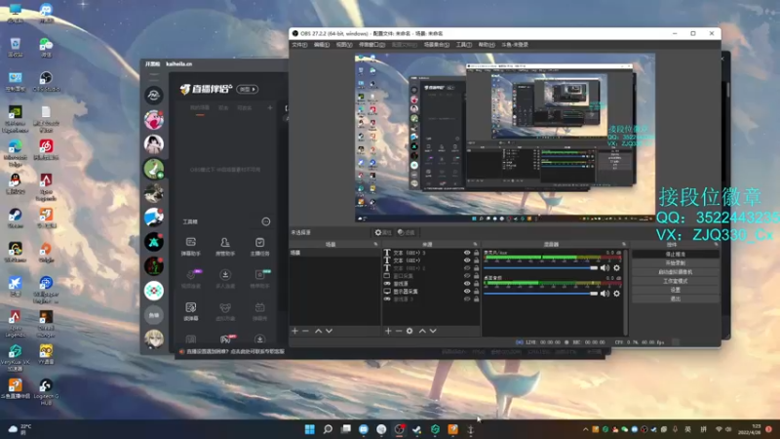Open the OBS 场景集合 (Scene Collection) menu
The height and width of the screenshot is (439, 780).
436,45
